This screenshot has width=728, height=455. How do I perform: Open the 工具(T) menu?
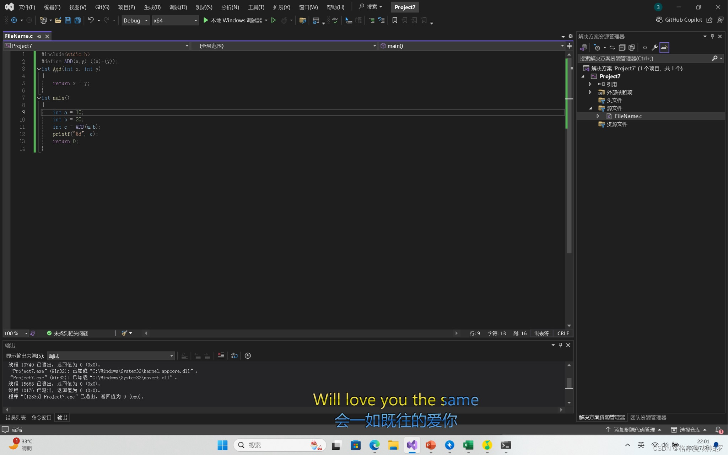coord(256,7)
